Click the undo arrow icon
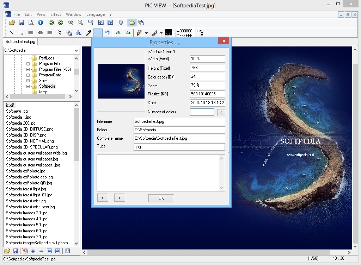361x265 pixels. coord(108,33)
